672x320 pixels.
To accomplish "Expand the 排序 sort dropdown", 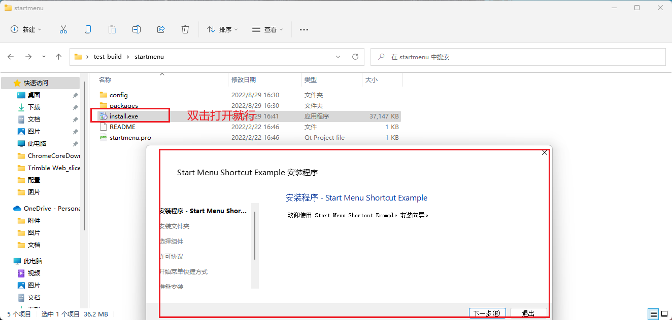I will 223,29.
